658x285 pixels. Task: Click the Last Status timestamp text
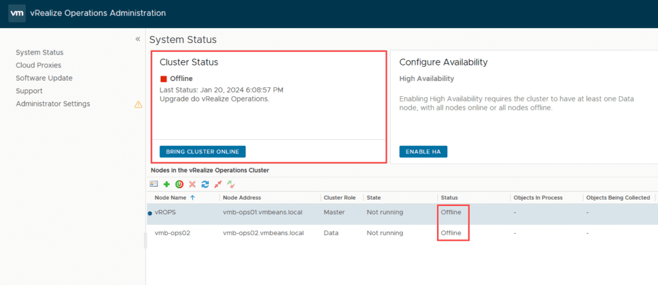(x=222, y=90)
